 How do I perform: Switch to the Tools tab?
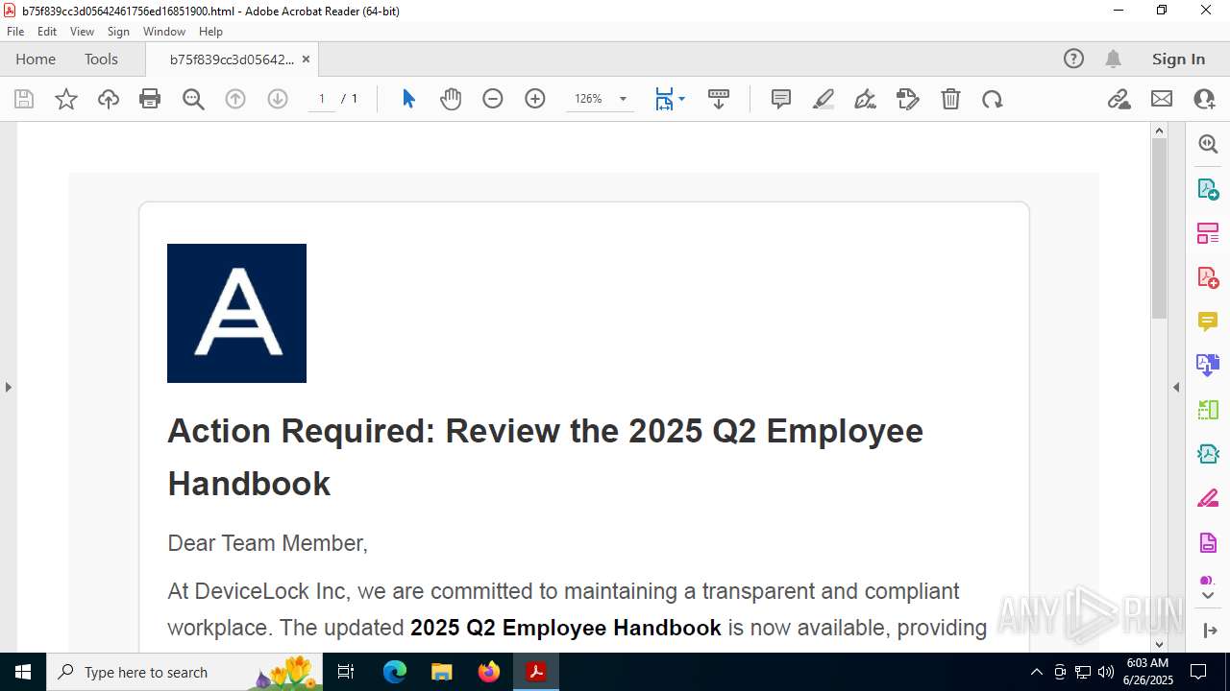click(101, 59)
